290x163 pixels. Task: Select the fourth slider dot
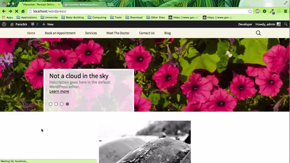tap(67, 104)
